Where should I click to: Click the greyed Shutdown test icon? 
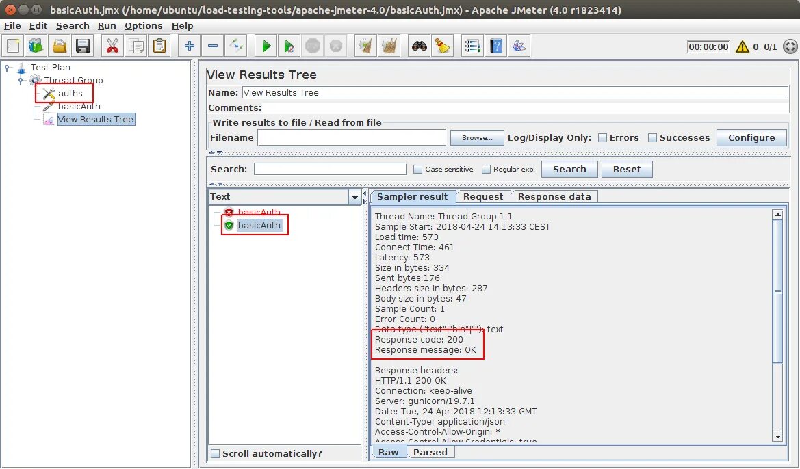click(x=336, y=46)
